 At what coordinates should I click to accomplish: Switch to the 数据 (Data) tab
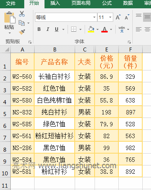click(128, 3)
